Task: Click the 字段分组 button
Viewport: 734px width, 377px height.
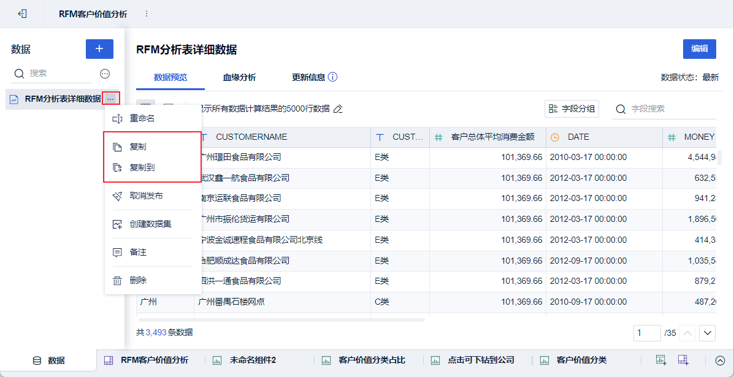Action: coord(572,109)
